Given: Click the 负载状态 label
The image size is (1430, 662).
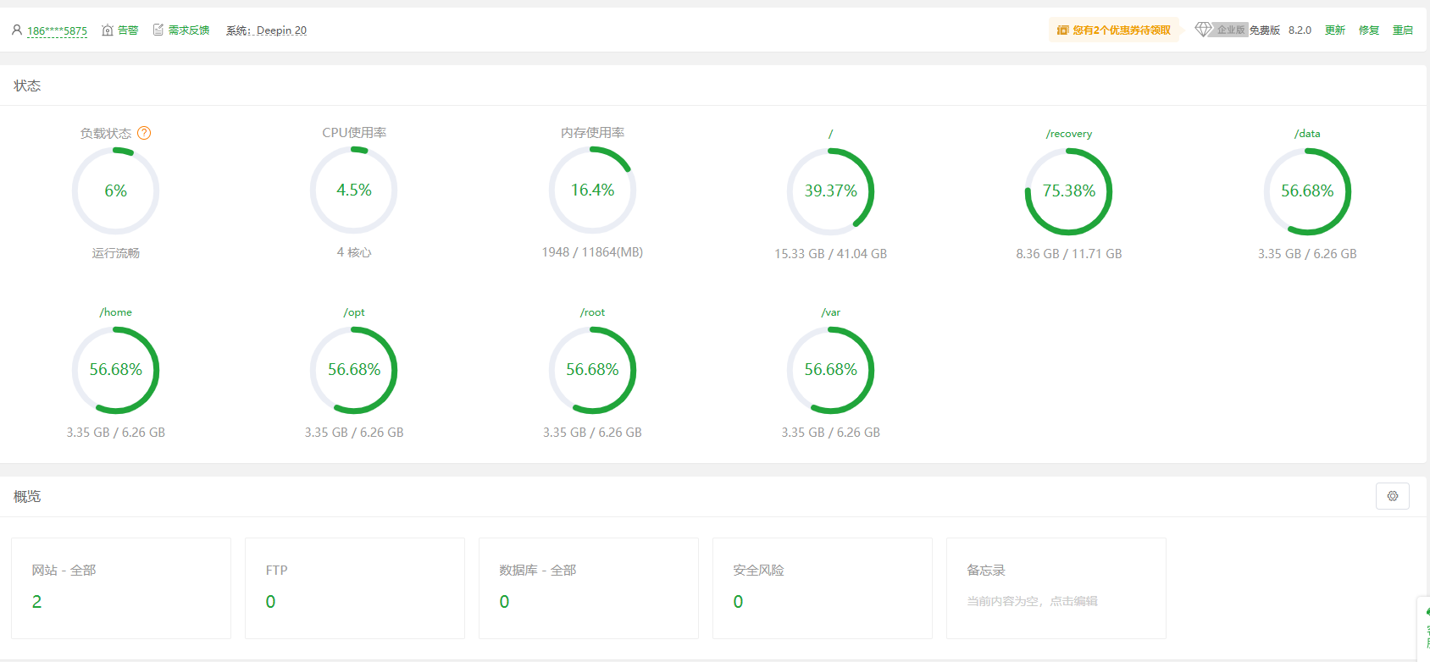Looking at the screenshot, I should [x=106, y=133].
